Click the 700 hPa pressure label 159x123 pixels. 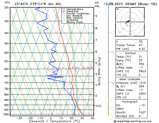click(x=7, y=83)
